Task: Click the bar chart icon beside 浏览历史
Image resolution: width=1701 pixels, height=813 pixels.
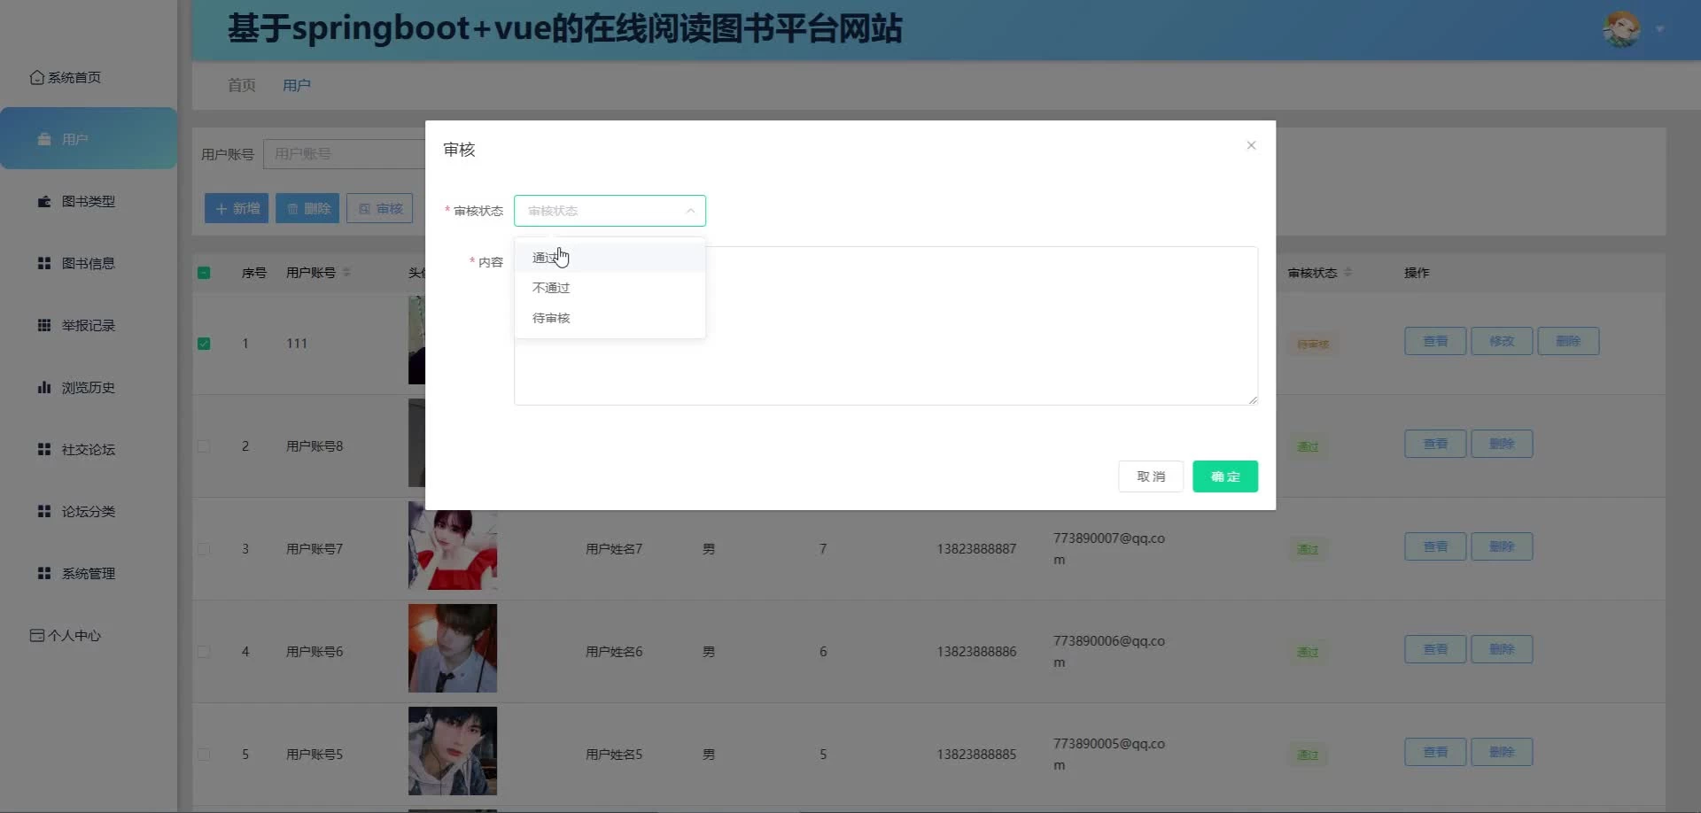Action: click(x=44, y=387)
